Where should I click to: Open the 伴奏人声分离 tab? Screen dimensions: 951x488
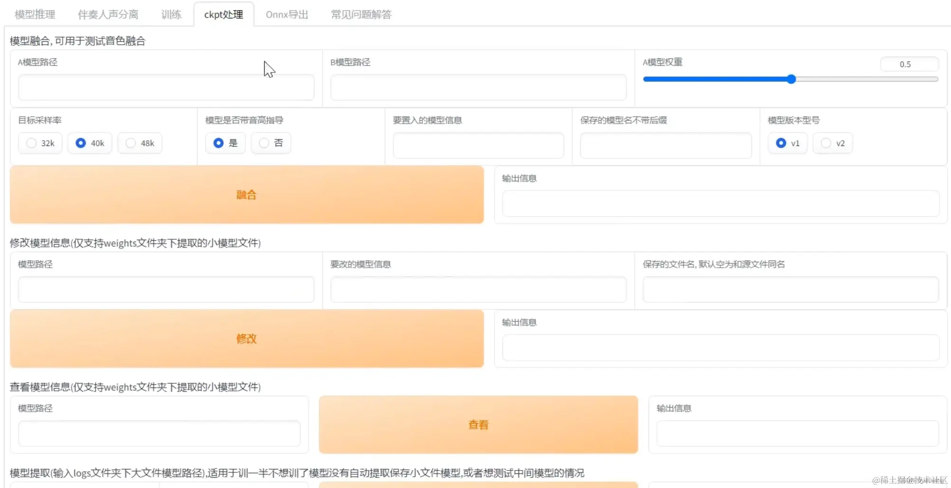[x=108, y=14]
